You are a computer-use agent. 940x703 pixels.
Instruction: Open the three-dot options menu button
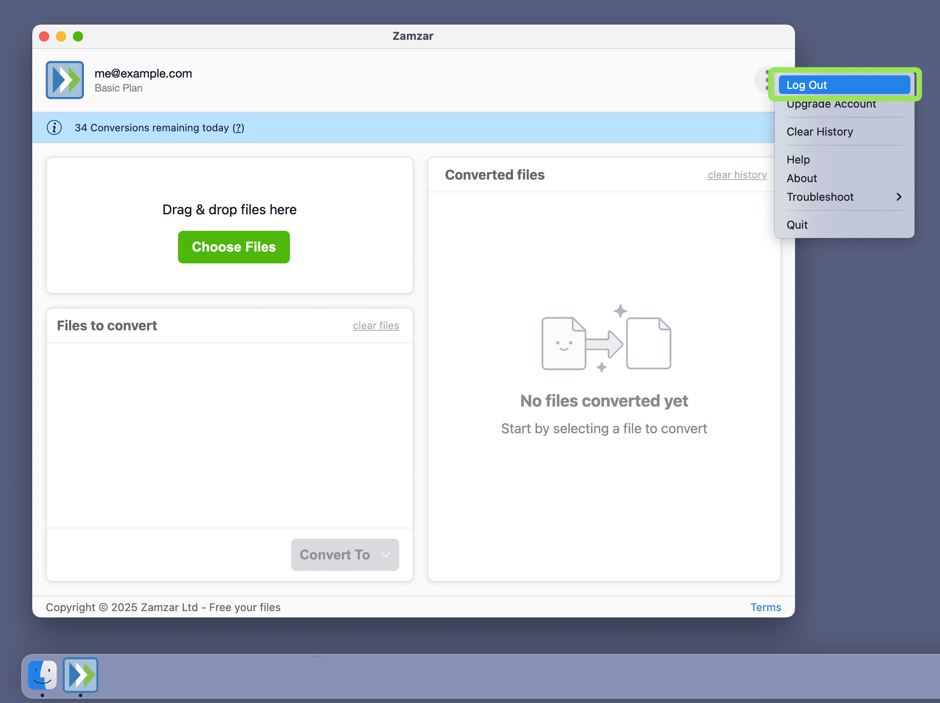pos(765,80)
